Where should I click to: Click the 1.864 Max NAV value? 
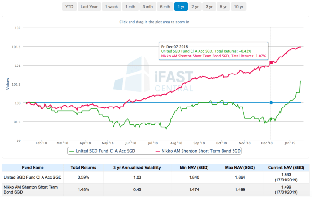coord(240,177)
